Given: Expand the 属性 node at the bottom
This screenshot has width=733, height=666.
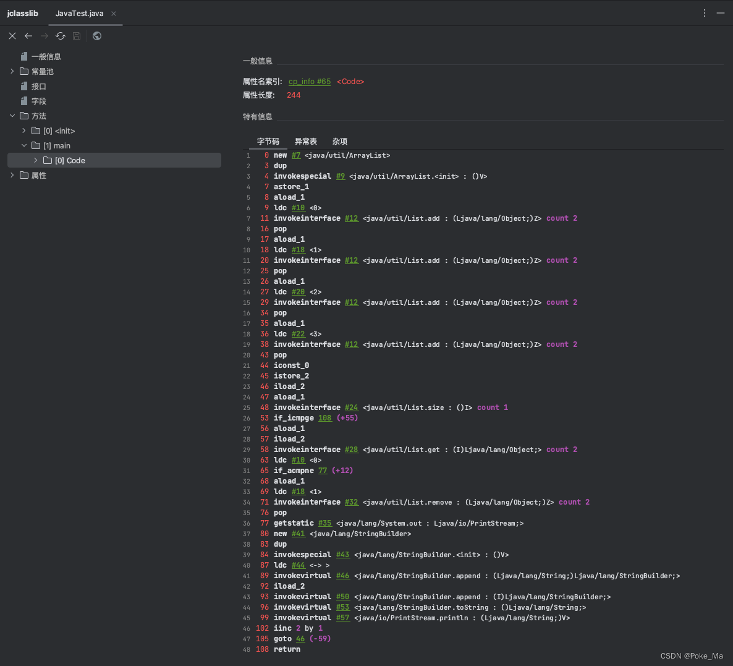Looking at the screenshot, I should (12, 175).
